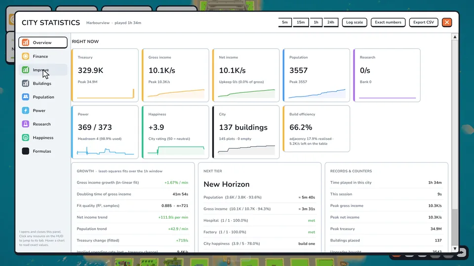Switch to the Research tab
Screen dimensions: 474x266
click(43, 124)
